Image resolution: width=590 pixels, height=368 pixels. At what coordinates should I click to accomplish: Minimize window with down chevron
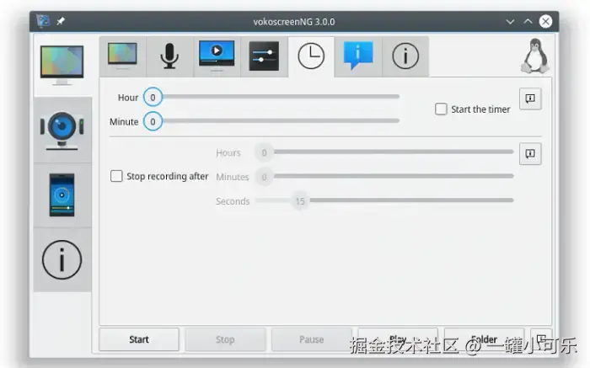510,22
